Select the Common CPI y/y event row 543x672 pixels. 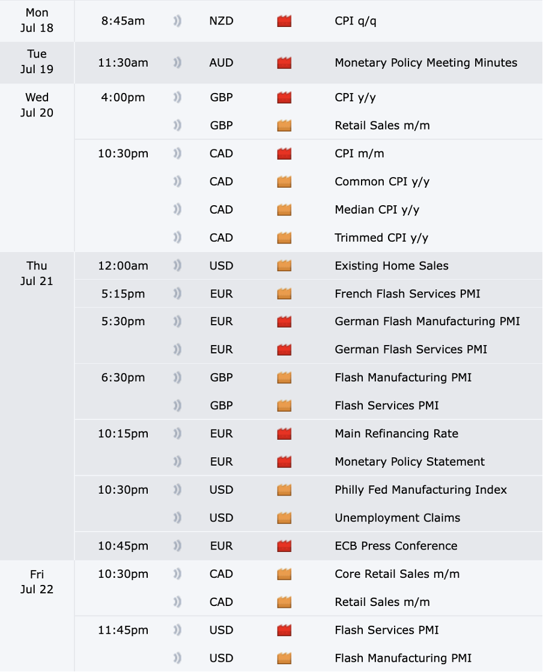pos(381,182)
